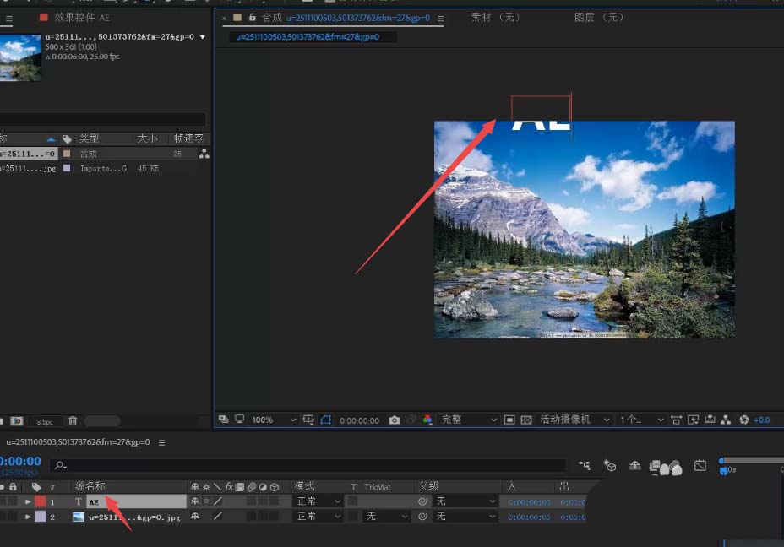Open parent dropdown for jpg layer

[466, 516]
